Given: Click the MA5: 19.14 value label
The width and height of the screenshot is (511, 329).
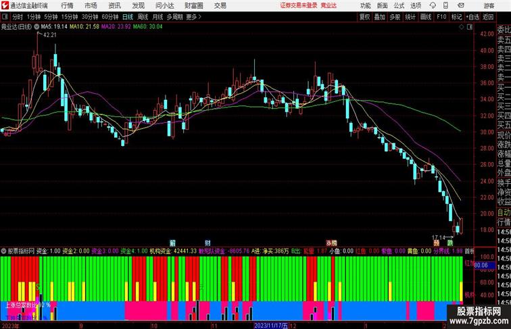Looking at the screenshot, I should [x=54, y=27].
